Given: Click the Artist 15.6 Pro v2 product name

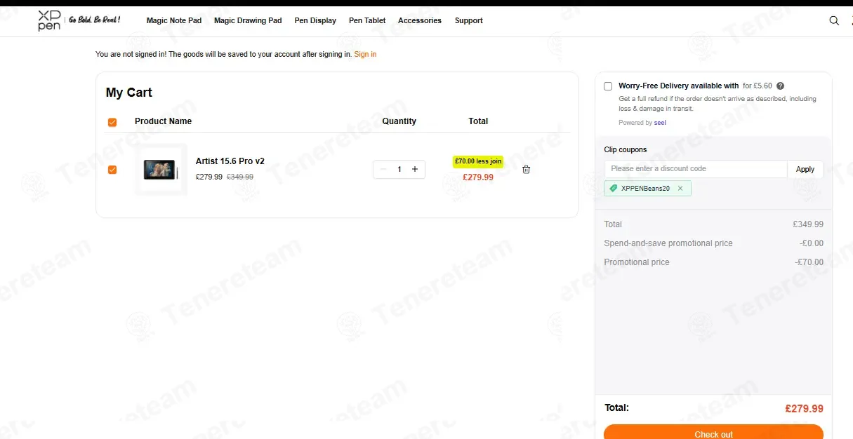Looking at the screenshot, I should click(x=230, y=161).
